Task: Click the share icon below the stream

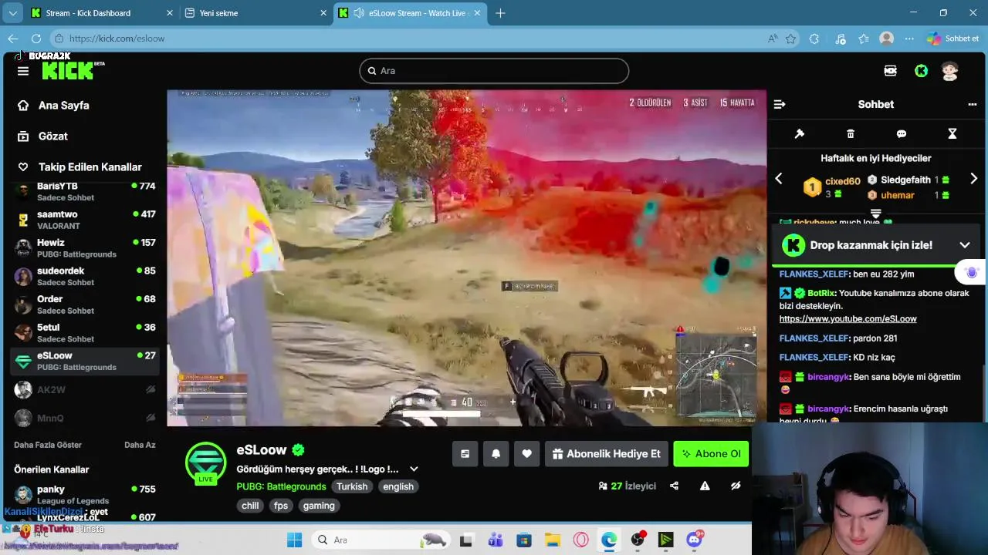Action: [674, 486]
